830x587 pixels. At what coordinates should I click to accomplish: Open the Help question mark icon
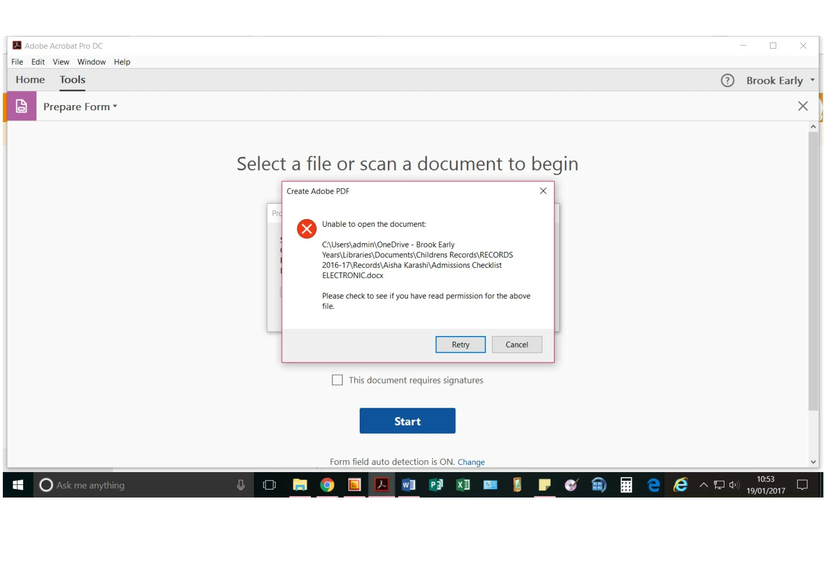(727, 80)
